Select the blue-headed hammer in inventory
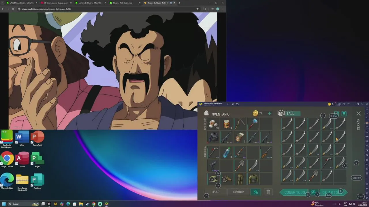The height and width of the screenshot is (207, 369). (253, 124)
